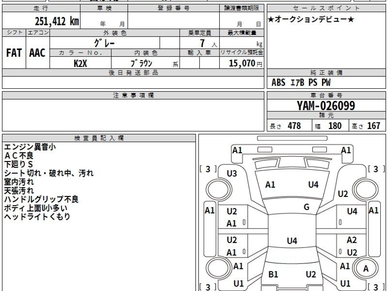Select the note シート切れ・破れ中、汚れ
This screenshot has width=388, height=291.
tap(49, 173)
